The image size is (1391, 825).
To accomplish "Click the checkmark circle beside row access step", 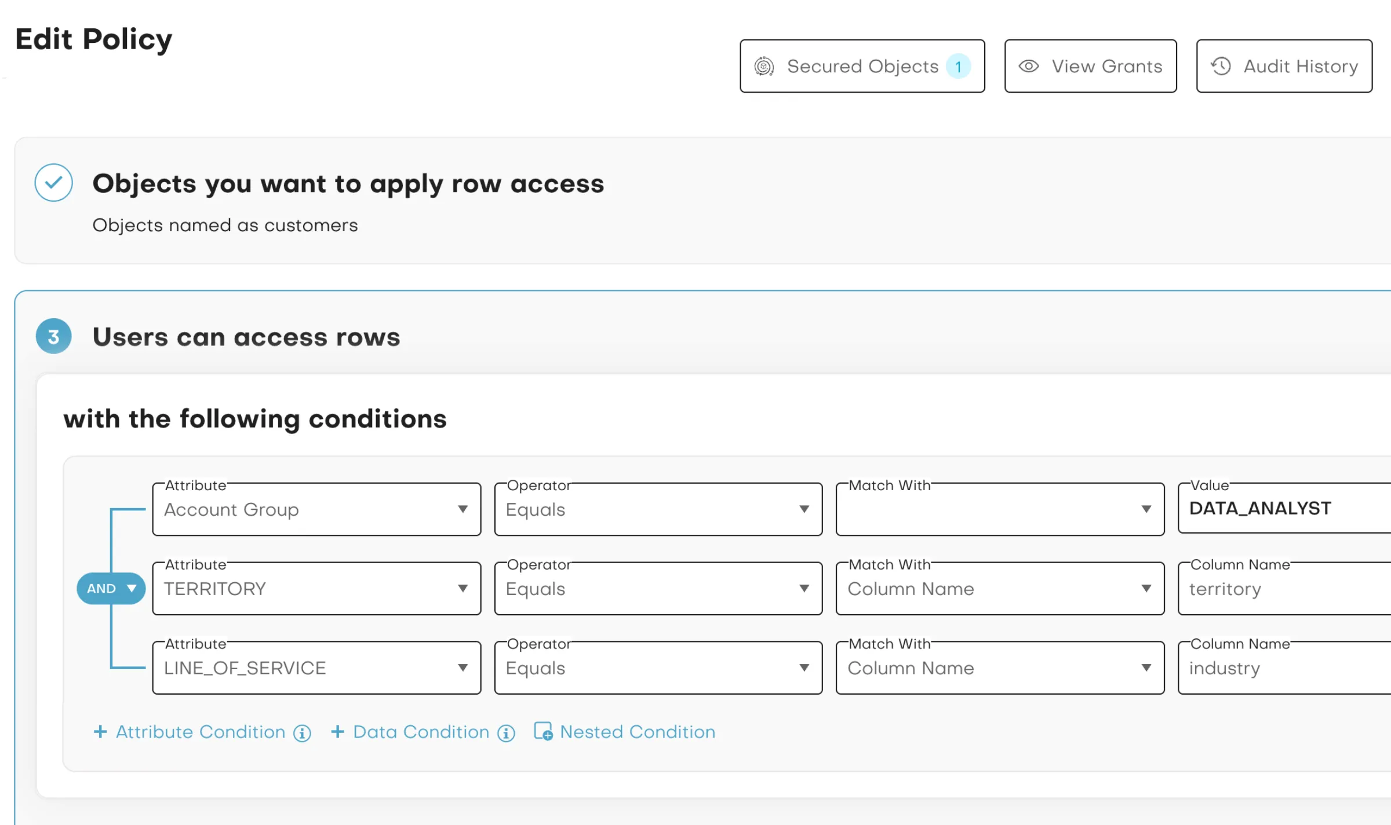I will point(53,182).
